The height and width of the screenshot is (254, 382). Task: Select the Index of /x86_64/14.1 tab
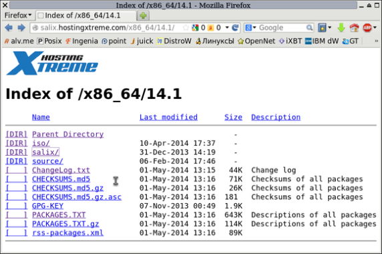point(85,15)
